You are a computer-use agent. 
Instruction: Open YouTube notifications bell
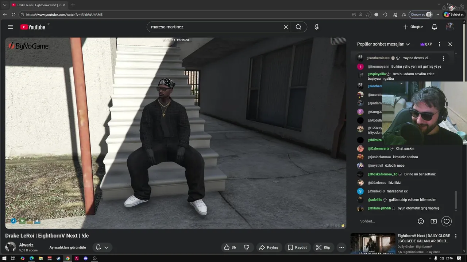(x=434, y=27)
